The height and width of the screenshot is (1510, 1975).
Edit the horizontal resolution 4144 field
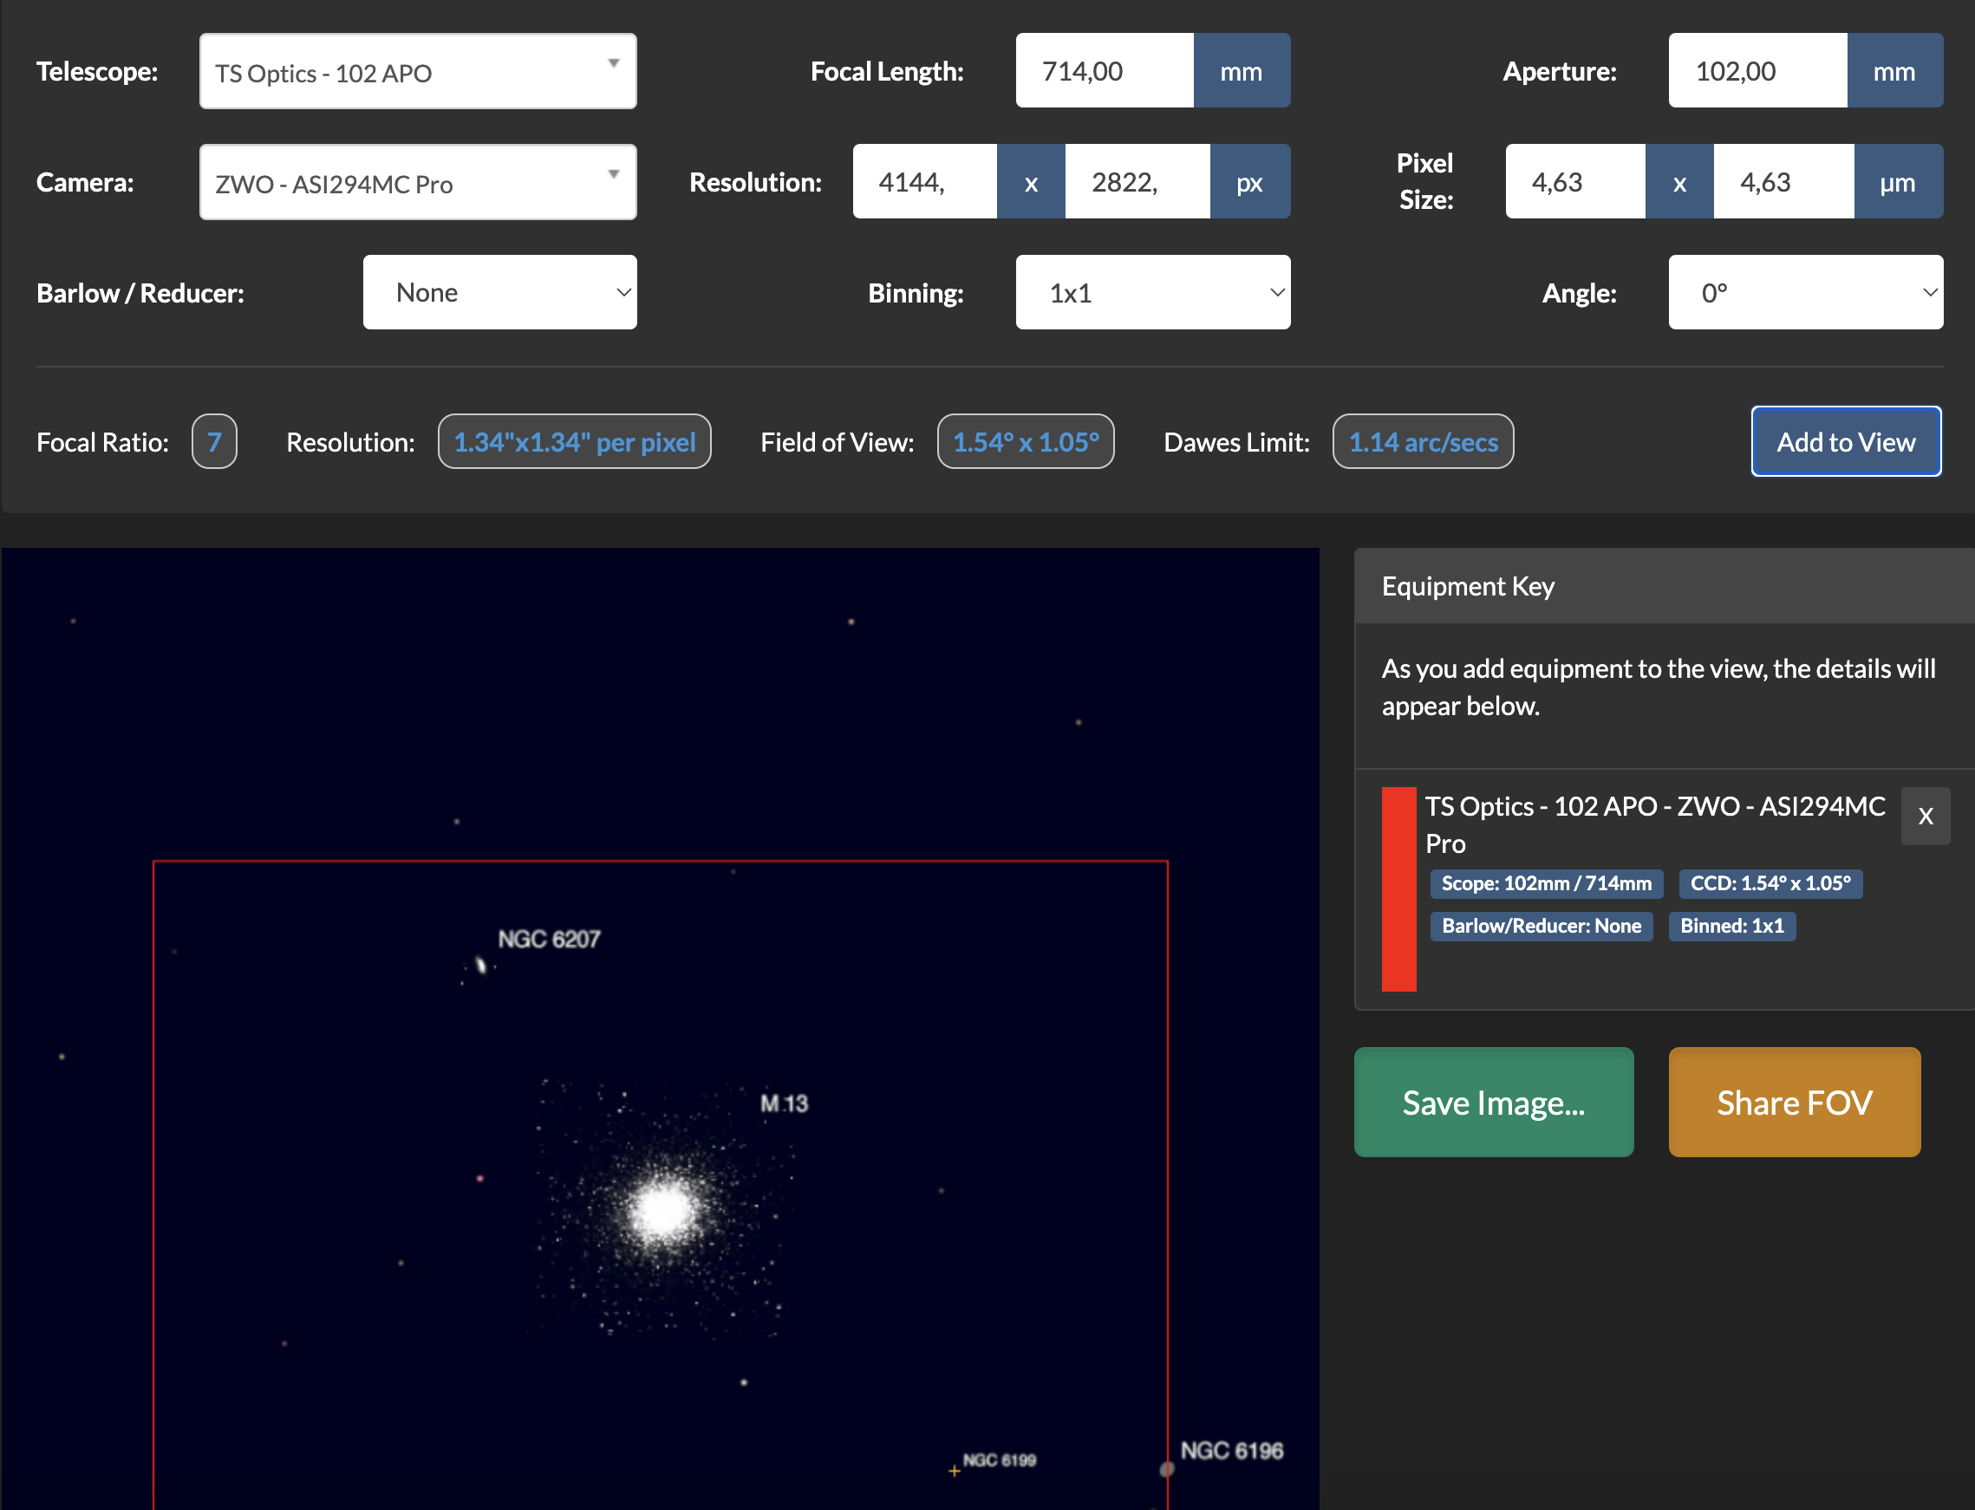click(x=924, y=182)
